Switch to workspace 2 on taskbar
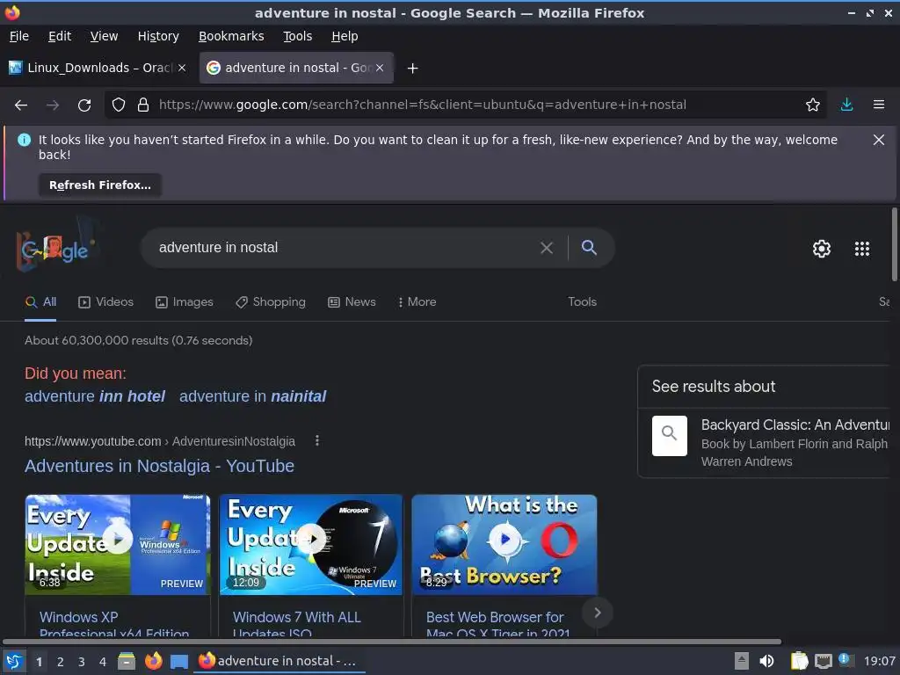 [61, 662]
